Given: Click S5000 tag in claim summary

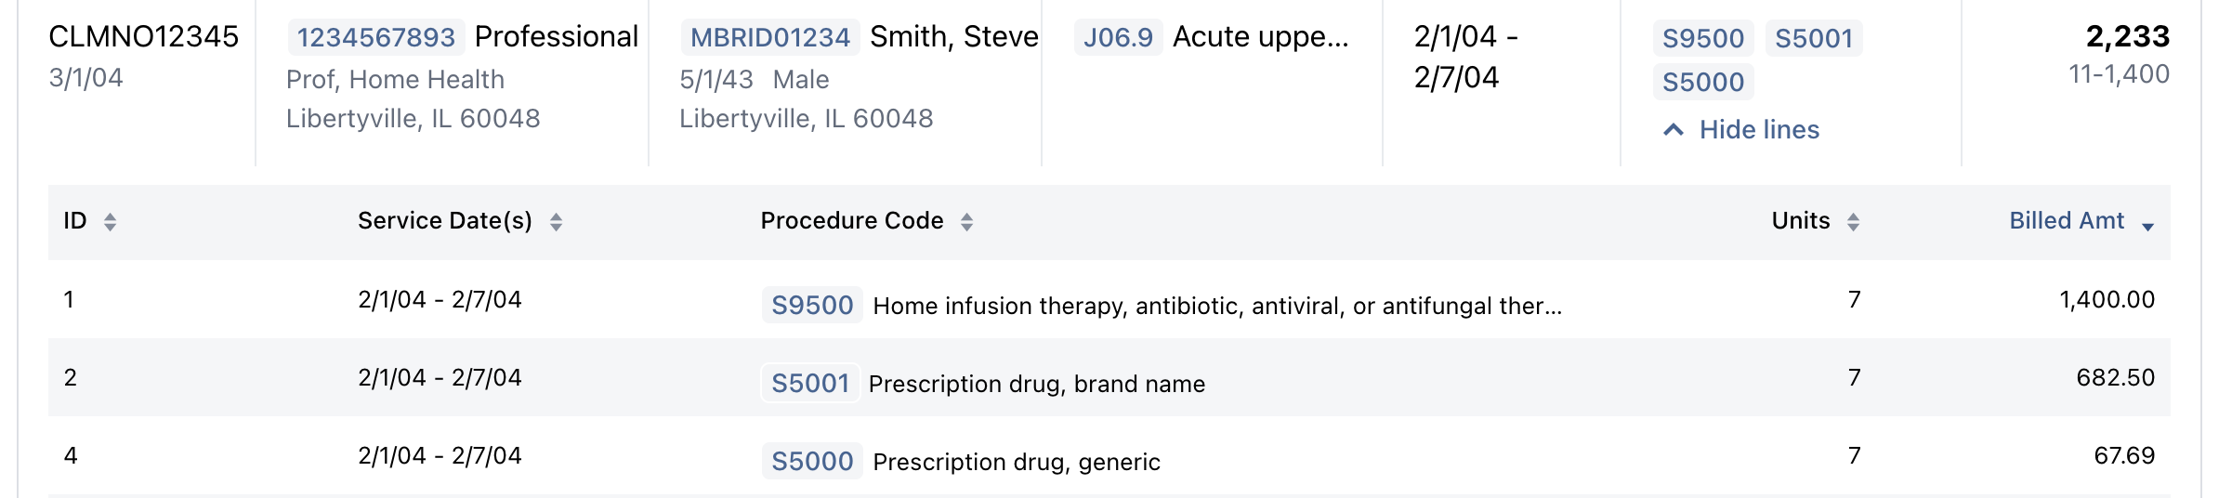Looking at the screenshot, I should (1703, 82).
